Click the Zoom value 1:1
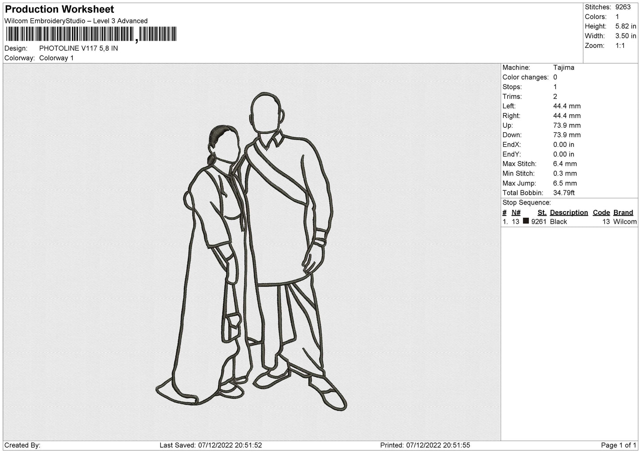The height and width of the screenshot is (453, 641). [620, 46]
